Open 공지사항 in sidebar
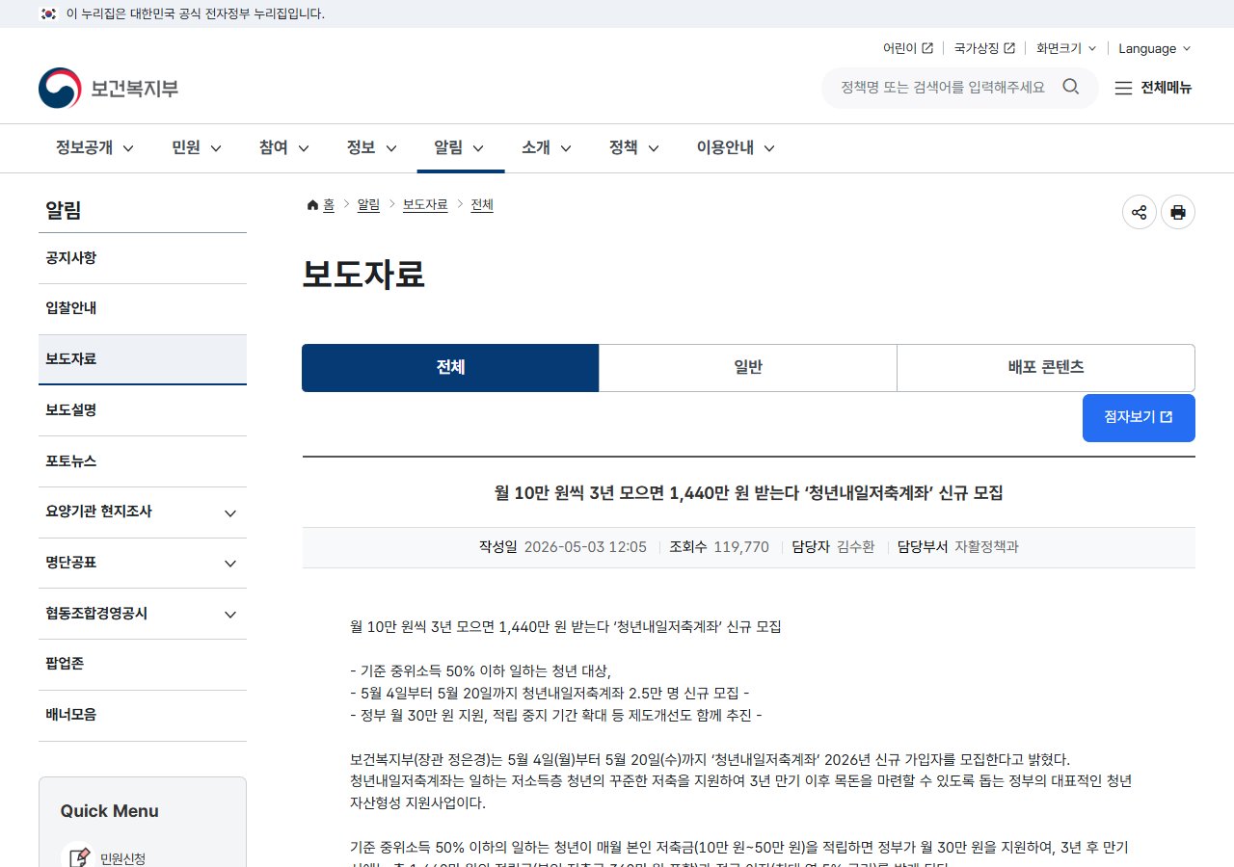Screen dimensions: 1234x867 143,258
